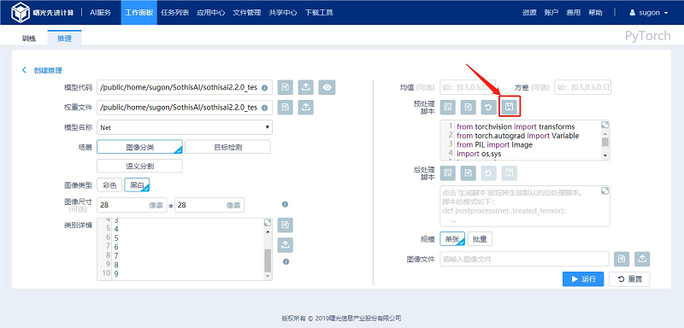Click the browse icon next to 图像文件
Viewport: 684px width, 328px height.
point(622,259)
